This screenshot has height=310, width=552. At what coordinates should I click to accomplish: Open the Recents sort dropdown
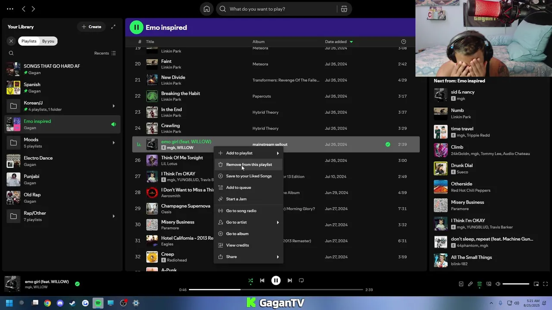click(105, 53)
